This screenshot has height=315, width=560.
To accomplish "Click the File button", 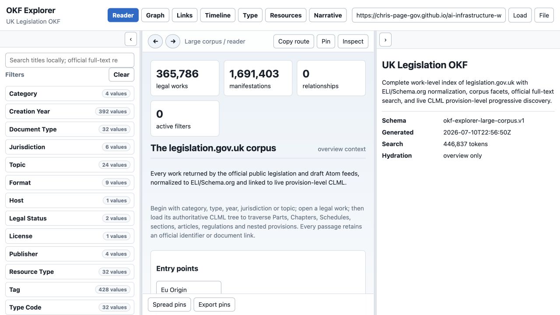I will 544,15.
